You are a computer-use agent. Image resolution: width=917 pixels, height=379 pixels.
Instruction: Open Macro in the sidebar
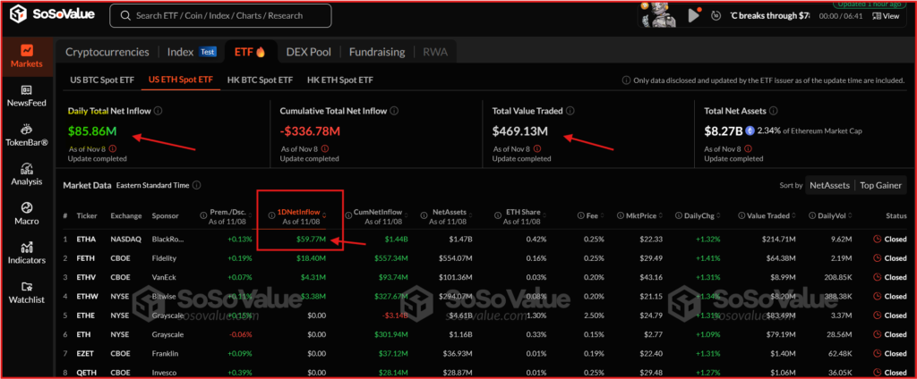point(26,215)
